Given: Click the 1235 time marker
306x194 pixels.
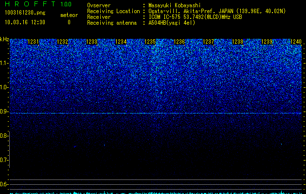Looking at the screenshot, I should [x=150, y=42].
